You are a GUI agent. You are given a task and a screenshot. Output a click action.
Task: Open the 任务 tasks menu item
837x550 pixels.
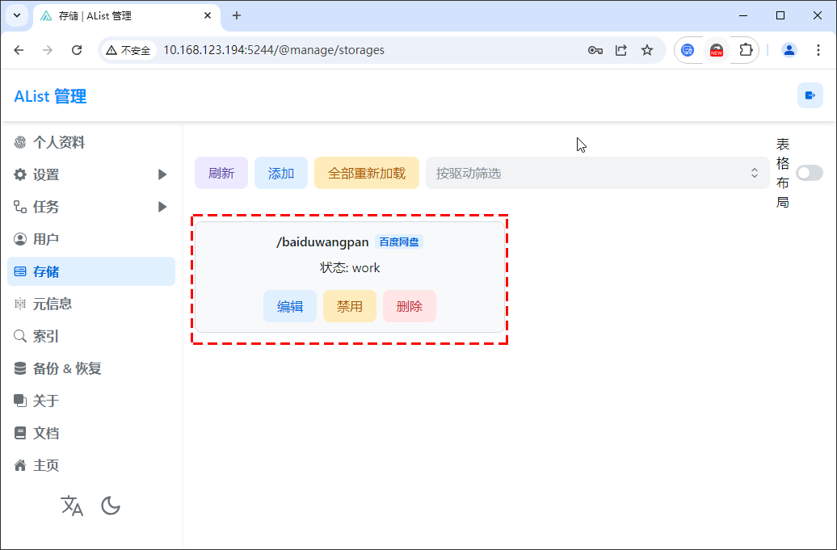coord(91,207)
